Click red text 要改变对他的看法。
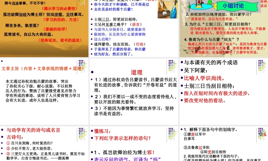 (x=205, y=101)
